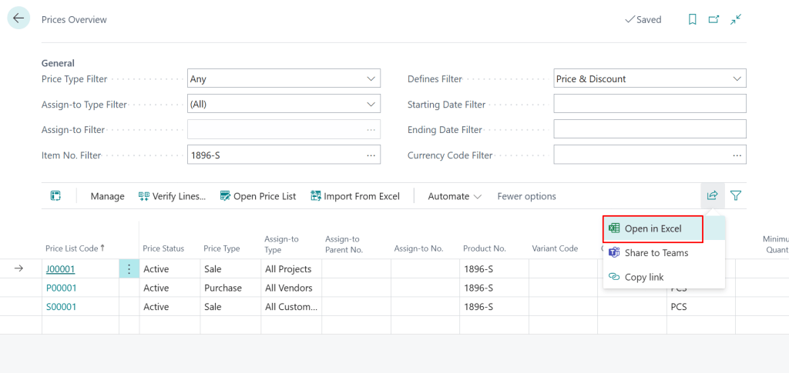Open row options for J00001

point(129,269)
